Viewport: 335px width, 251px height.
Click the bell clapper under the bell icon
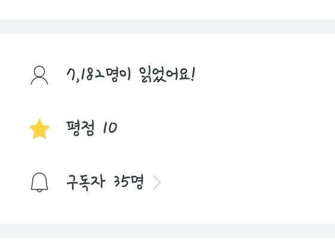(39, 191)
